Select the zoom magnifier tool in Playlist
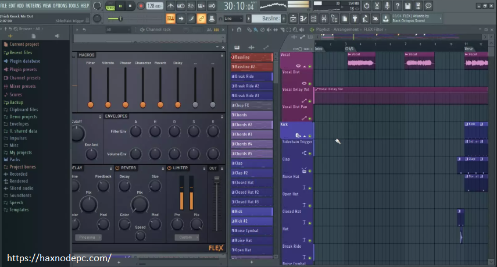The width and height of the screenshot is (497, 267). pyautogui.click(x=295, y=30)
